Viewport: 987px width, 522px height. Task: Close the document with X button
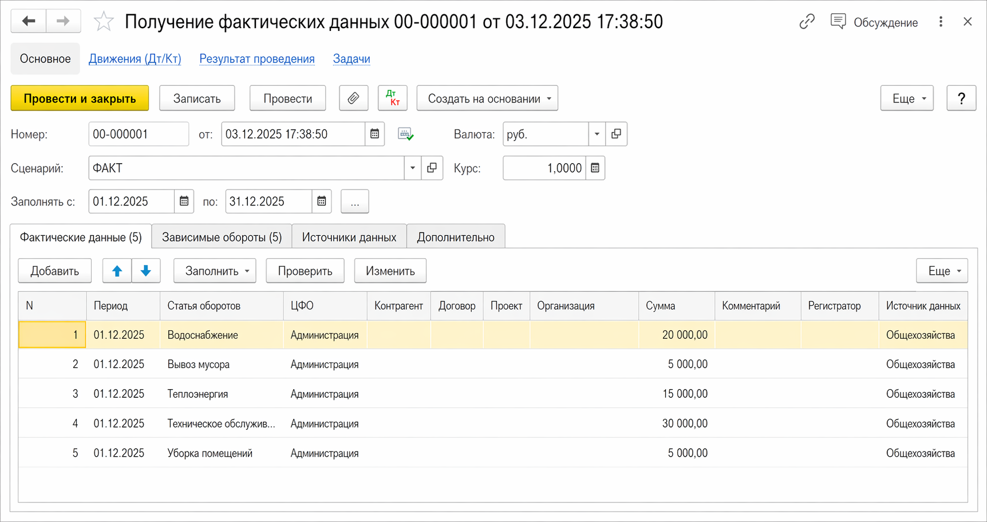[x=968, y=22]
